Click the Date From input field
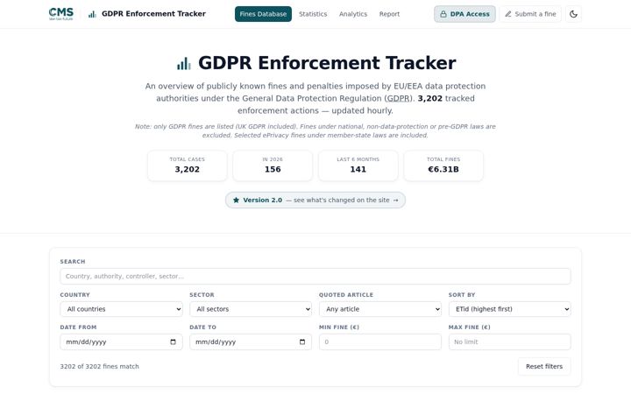This screenshot has height=394, width=631. (x=121, y=341)
